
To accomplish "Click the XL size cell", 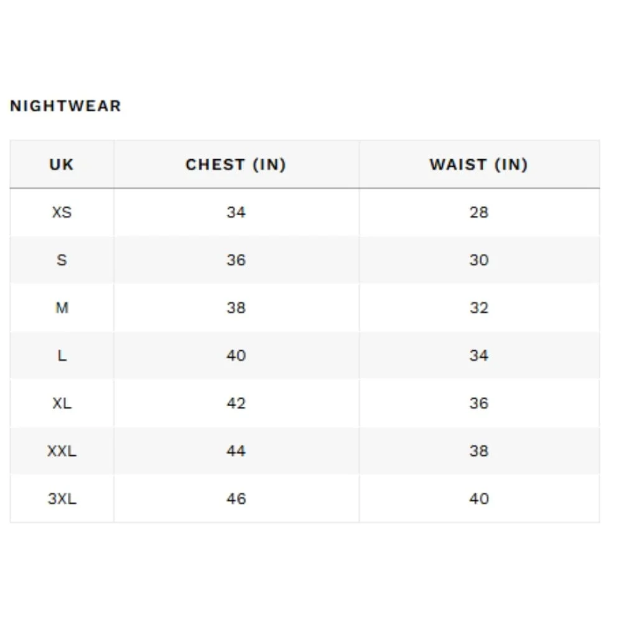I will pyautogui.click(x=62, y=403).
